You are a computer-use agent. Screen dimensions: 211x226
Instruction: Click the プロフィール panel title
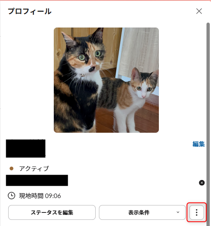(30, 12)
